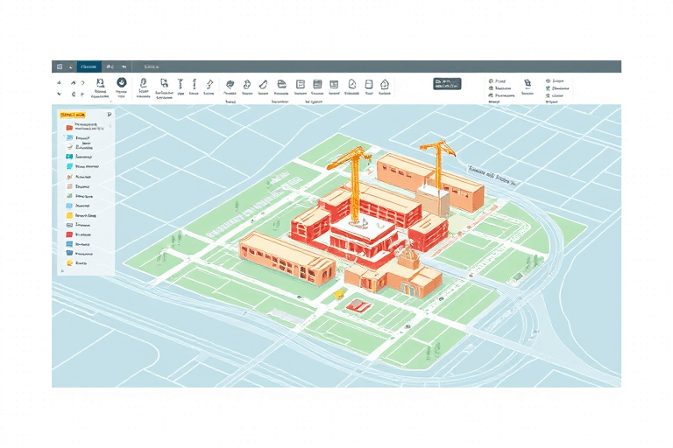Click the first list-style icon in the ribbon
673x448 pixels.
point(301,82)
